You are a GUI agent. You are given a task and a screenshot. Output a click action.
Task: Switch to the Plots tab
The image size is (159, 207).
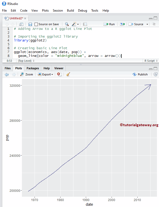click(19, 68)
